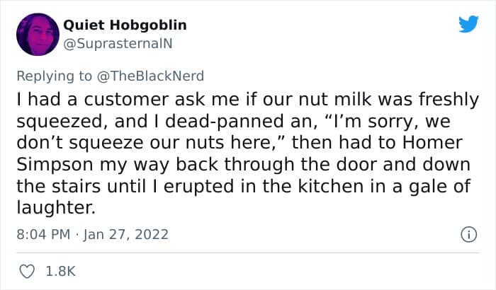This screenshot has height=290, width=496.
Task: View the 1.8K likes count
Action: 60,272
